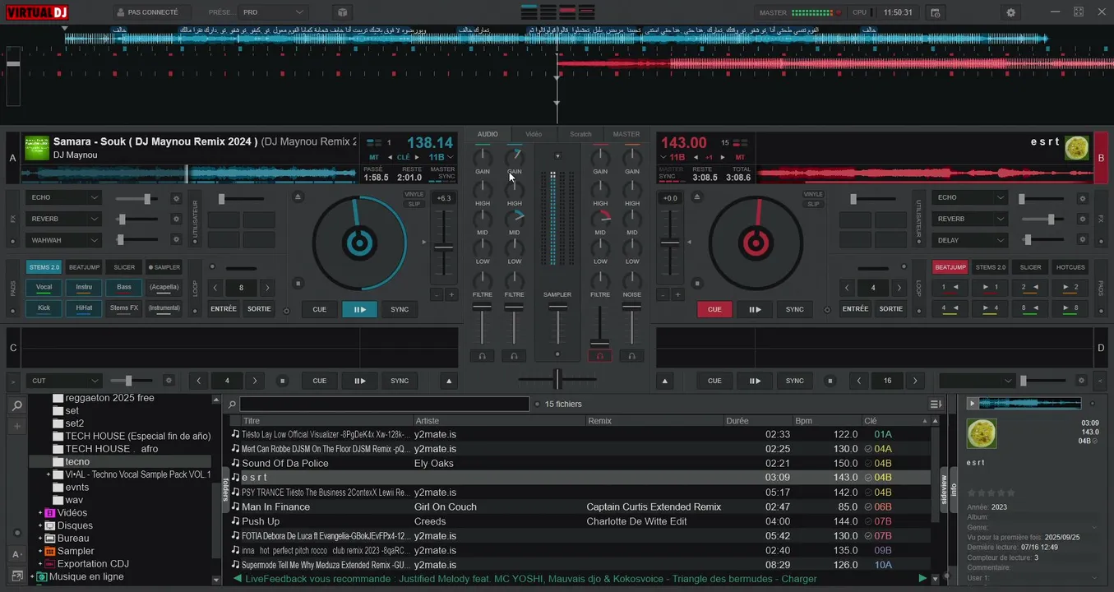
Task: Toggle the HiHat stem pad
Action: point(84,308)
